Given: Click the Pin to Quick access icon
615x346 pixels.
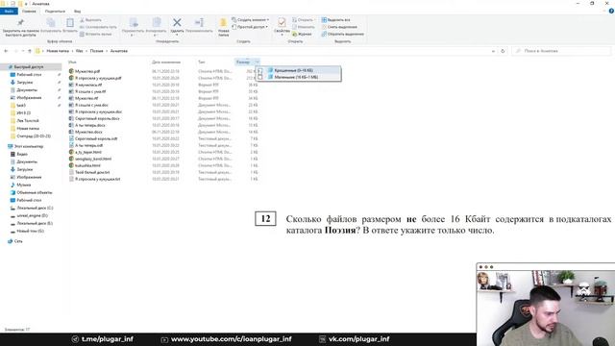Looking at the screenshot, I should [x=20, y=23].
